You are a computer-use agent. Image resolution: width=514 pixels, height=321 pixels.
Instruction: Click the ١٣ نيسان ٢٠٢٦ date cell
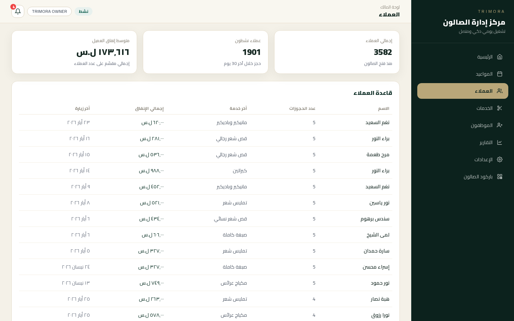[76, 283]
